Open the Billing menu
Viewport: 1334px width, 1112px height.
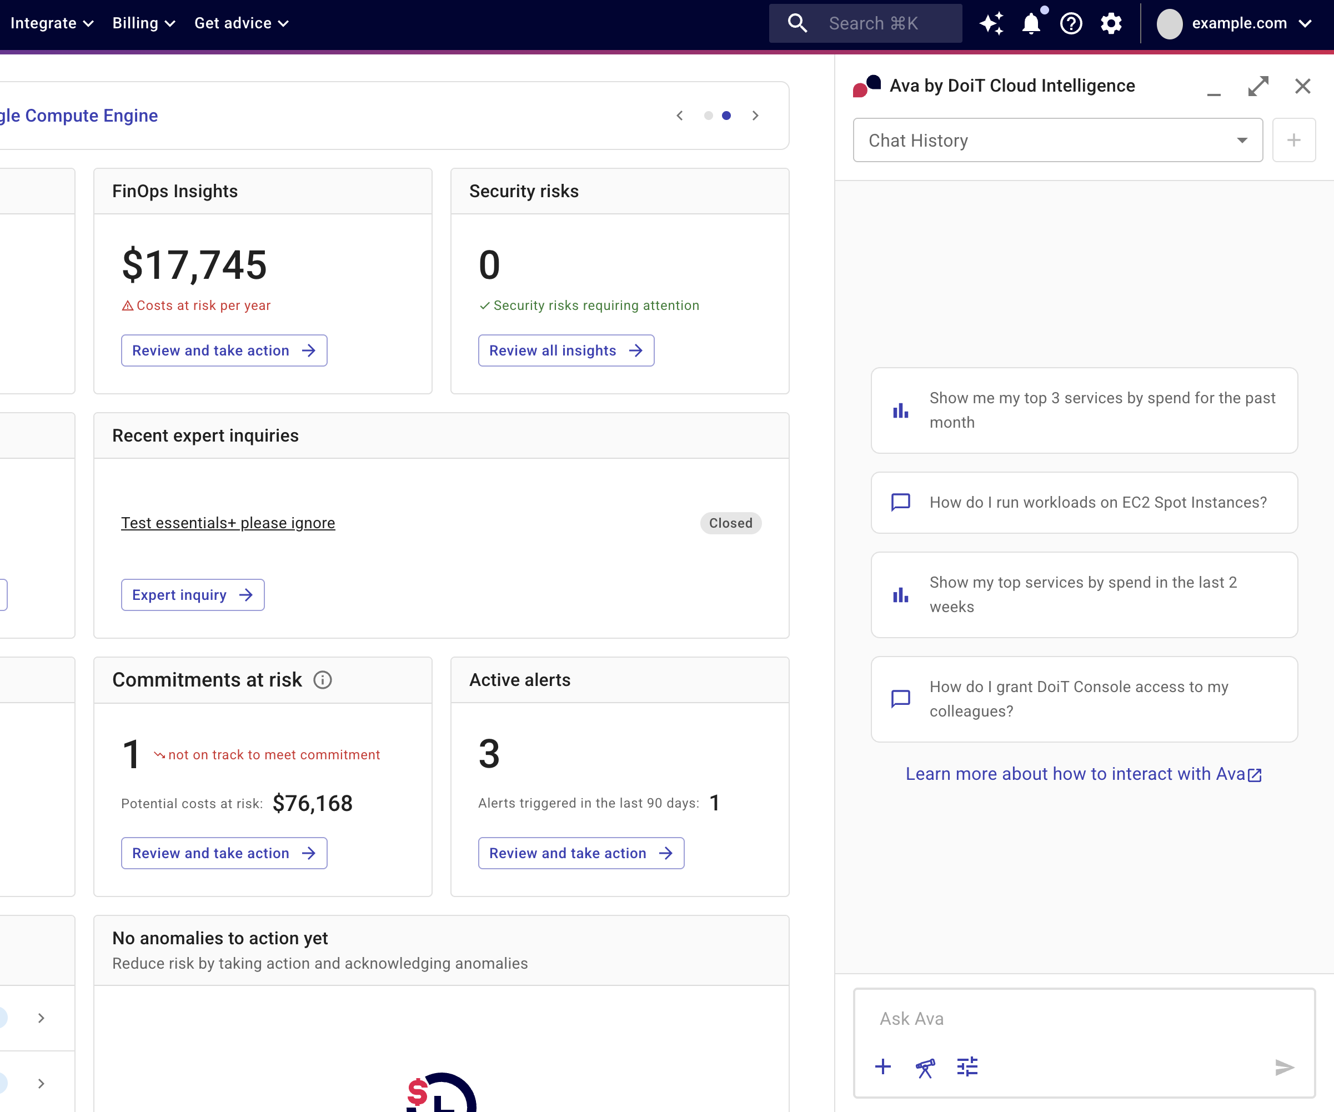point(144,23)
